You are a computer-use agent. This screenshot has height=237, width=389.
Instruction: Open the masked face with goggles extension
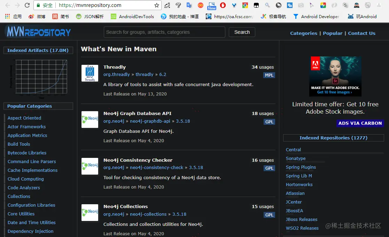(x=357, y=5)
